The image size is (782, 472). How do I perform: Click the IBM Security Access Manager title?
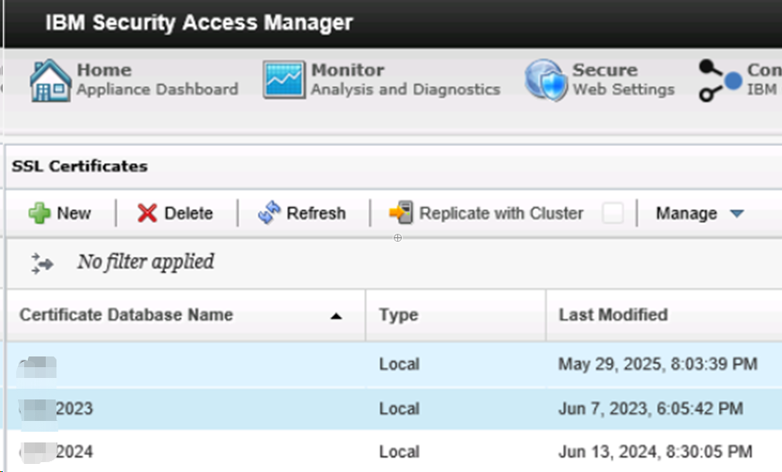point(199,23)
